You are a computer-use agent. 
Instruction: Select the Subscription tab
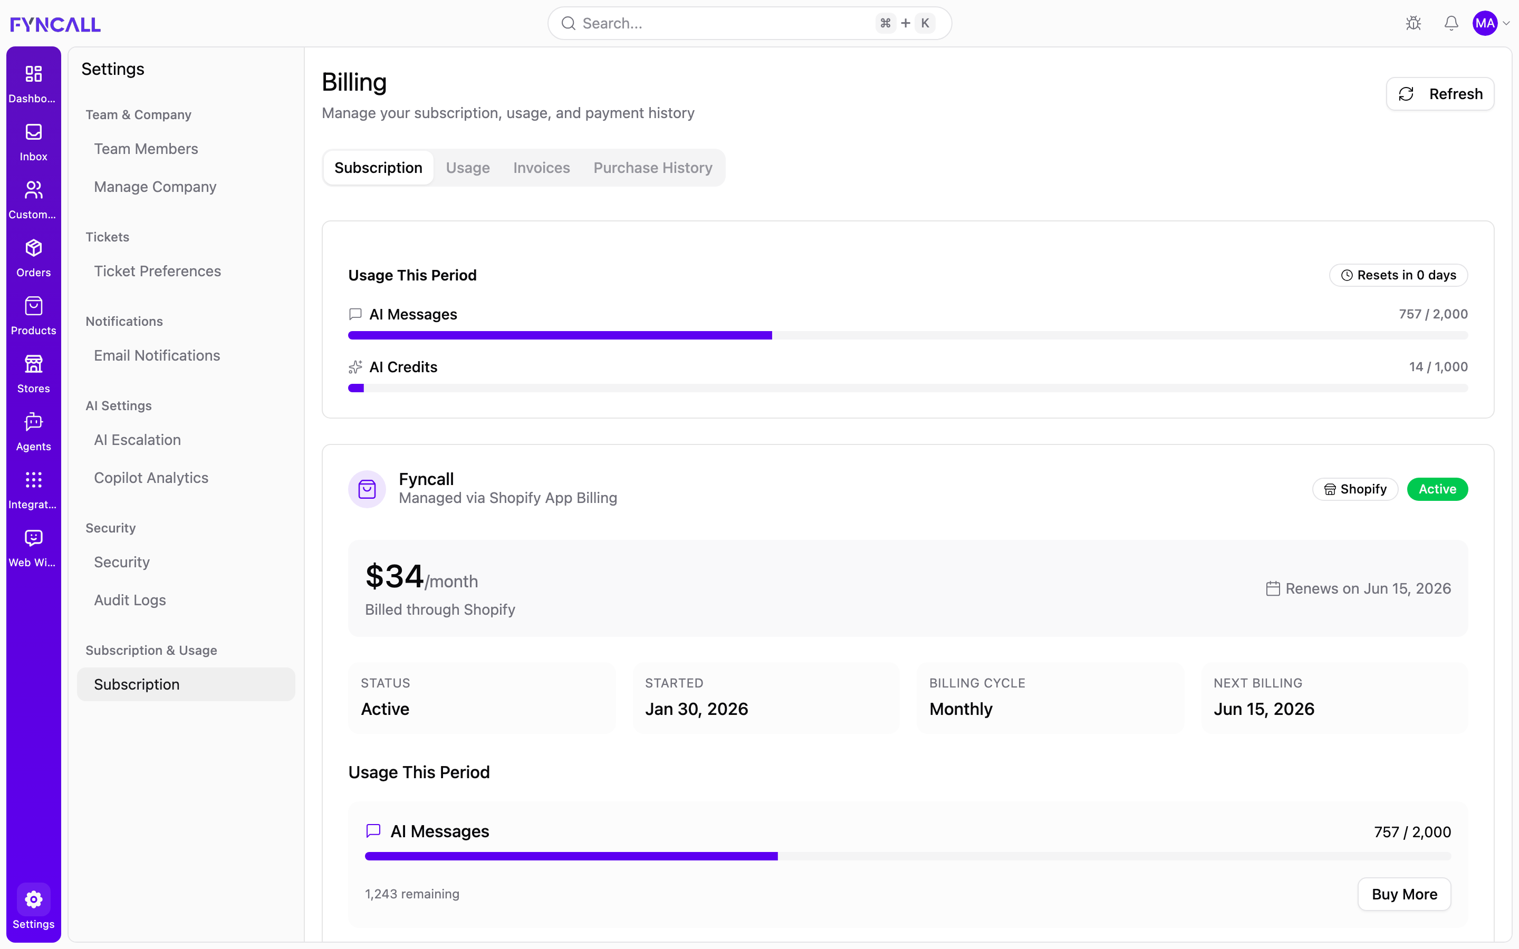(379, 168)
